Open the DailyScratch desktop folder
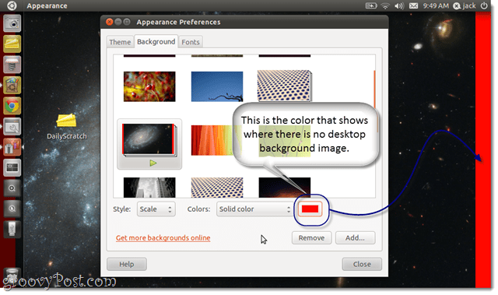The height and width of the screenshot is (295, 498). [x=66, y=126]
